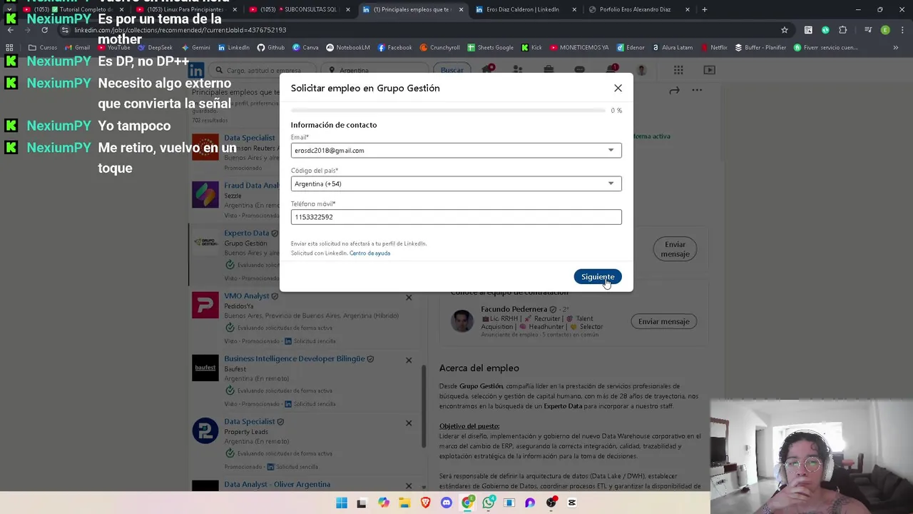Open the LinkedIn messaging icon
Viewport: 913px width, 514px height.
click(x=579, y=70)
